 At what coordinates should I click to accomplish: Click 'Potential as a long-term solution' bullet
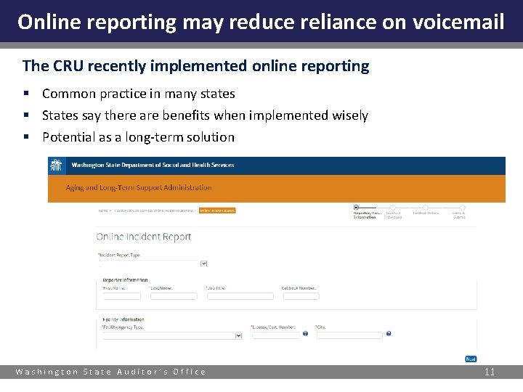coord(139,137)
